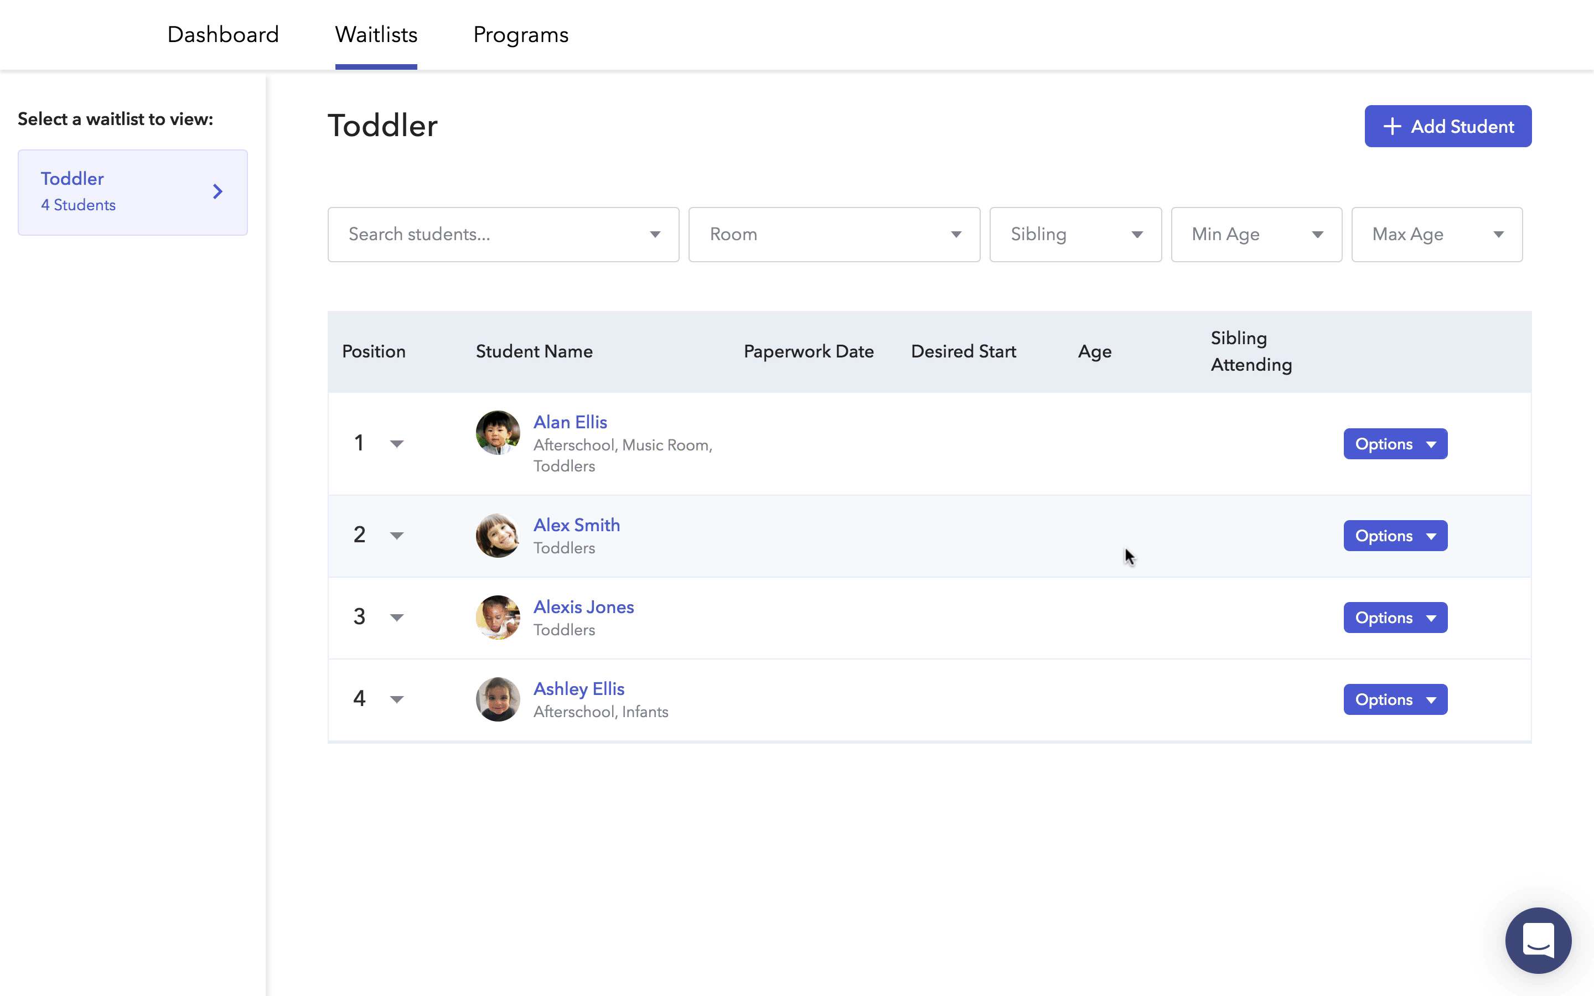Click the chevron arrow on Toddler waitlist card
1594x996 pixels.
point(218,191)
